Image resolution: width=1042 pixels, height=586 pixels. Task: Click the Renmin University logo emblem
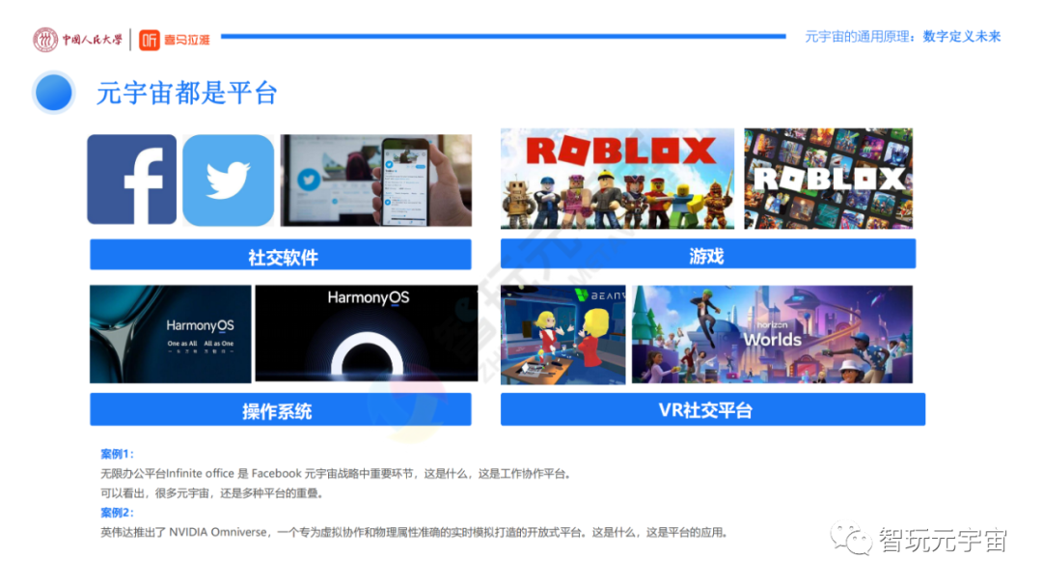pos(46,40)
